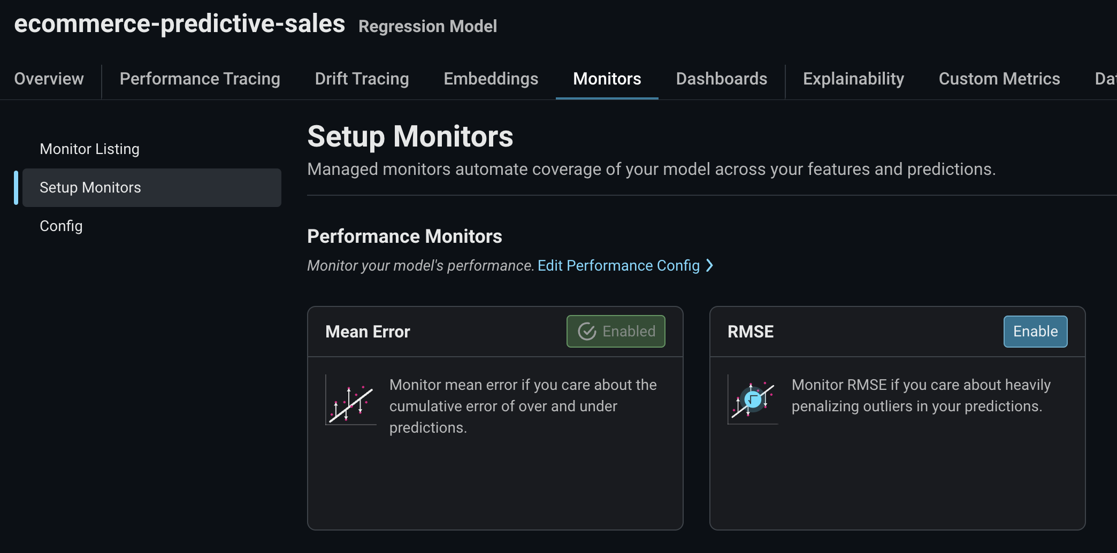Click the RMSE chart icon
Viewport: 1117px width, 553px height.
coord(753,400)
